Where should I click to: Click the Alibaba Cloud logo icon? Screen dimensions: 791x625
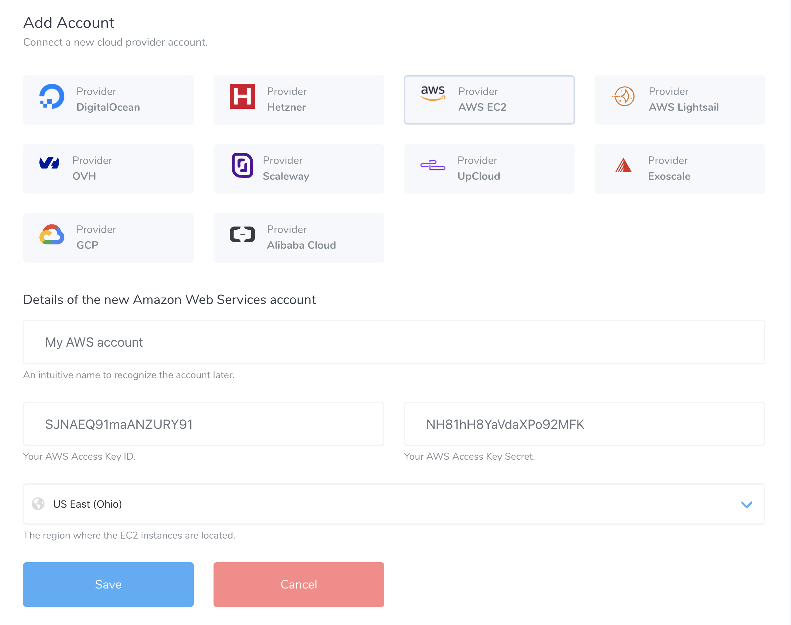point(242,235)
